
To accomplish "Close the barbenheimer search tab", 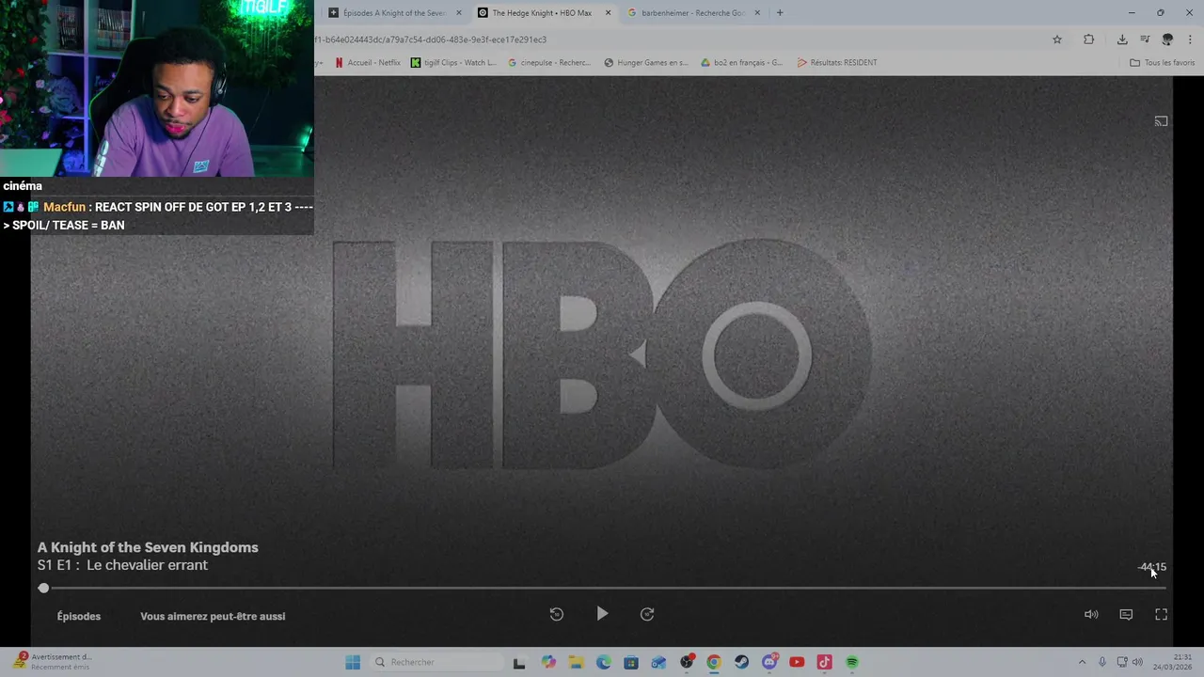I will pos(757,13).
